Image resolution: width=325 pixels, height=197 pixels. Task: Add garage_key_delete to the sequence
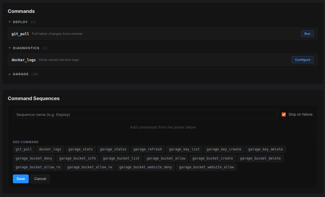click(266, 149)
